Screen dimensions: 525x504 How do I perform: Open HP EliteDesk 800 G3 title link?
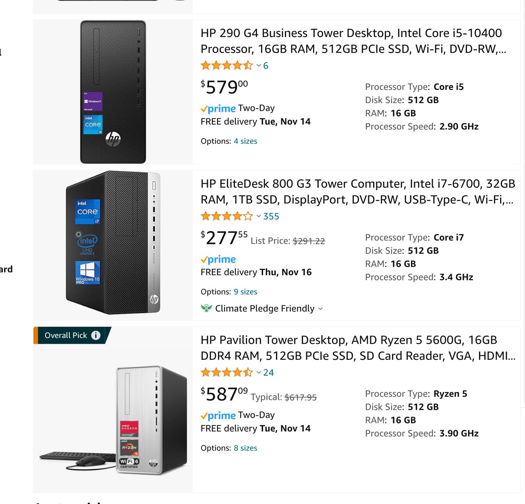(357, 192)
